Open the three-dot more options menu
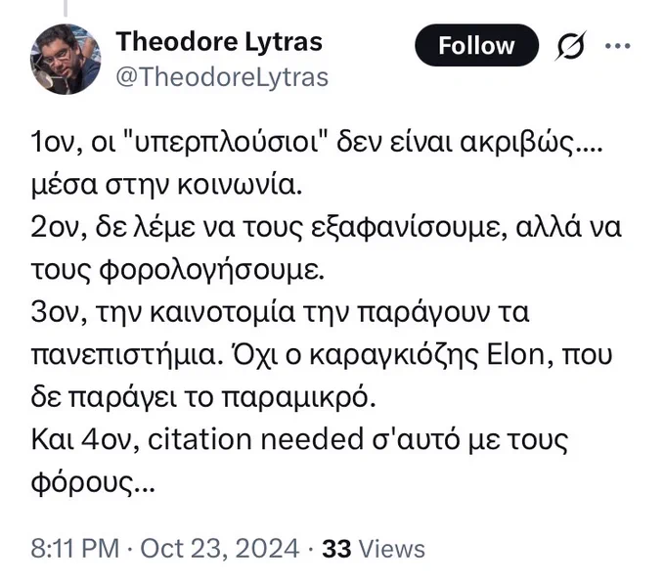Viewport: 665px width, 584px height. pos(617,45)
